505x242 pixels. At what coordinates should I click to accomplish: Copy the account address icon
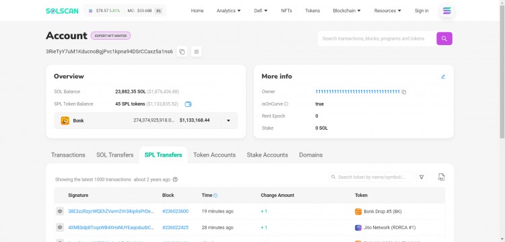click(x=182, y=51)
